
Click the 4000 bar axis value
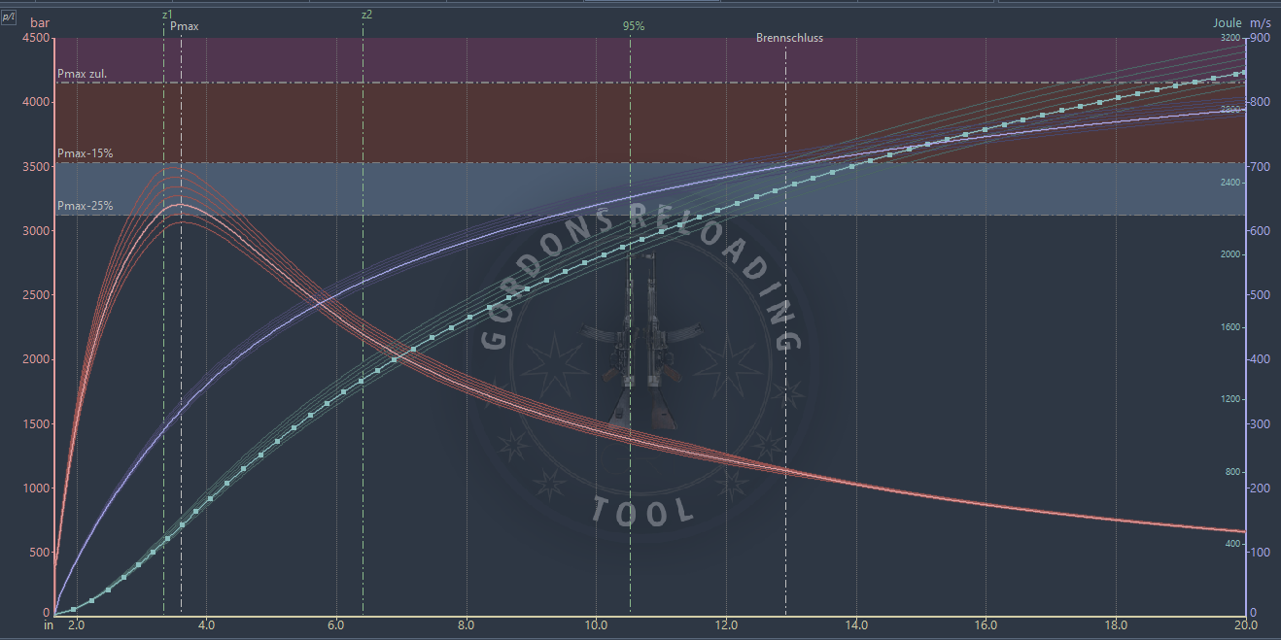point(35,102)
